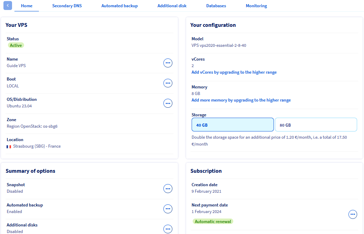Open the Boot row ellipsis menu

(168, 83)
